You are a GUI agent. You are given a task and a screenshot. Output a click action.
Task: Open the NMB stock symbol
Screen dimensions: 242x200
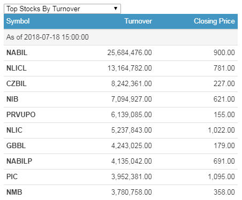coord(14,193)
